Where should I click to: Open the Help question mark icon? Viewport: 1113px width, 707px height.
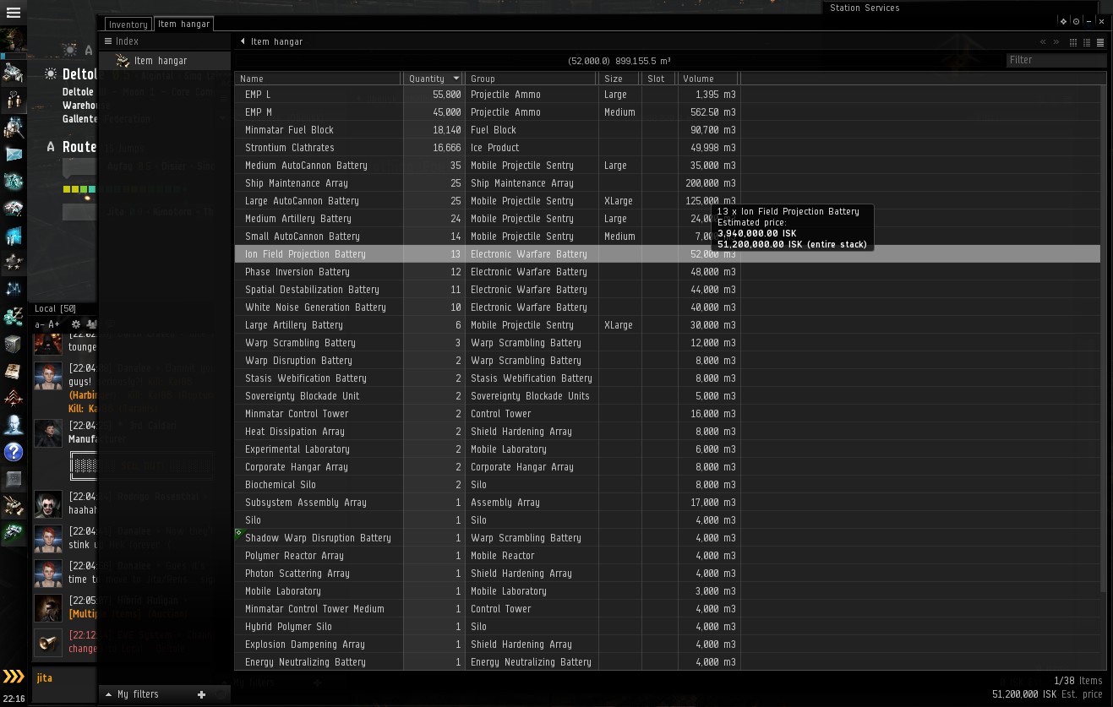[14, 452]
